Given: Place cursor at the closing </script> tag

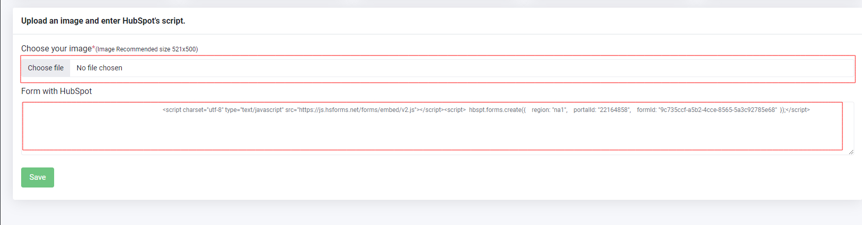Looking at the screenshot, I should (798, 110).
